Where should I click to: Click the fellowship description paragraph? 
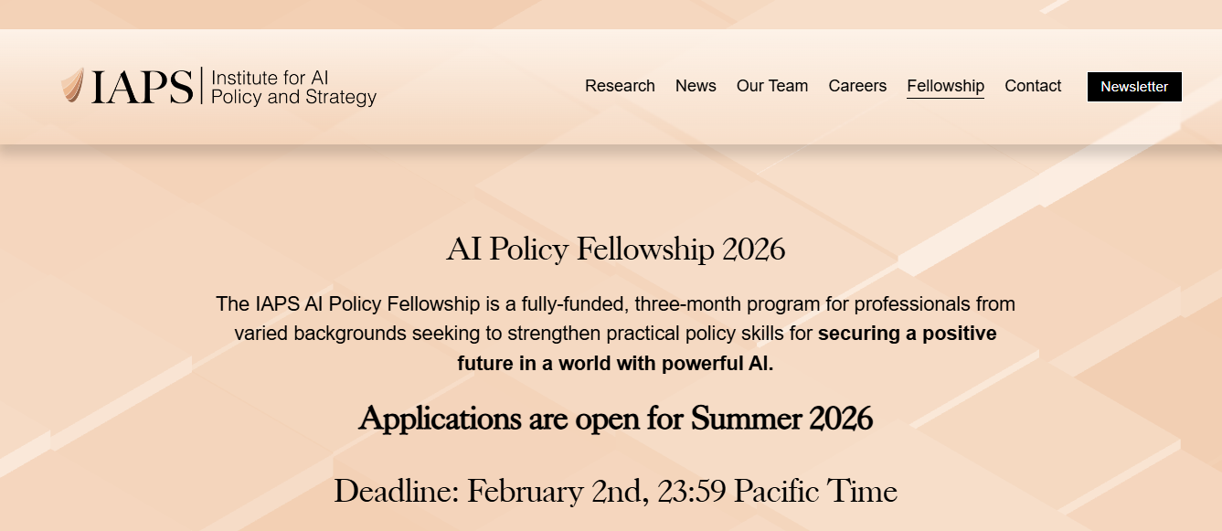pos(616,333)
